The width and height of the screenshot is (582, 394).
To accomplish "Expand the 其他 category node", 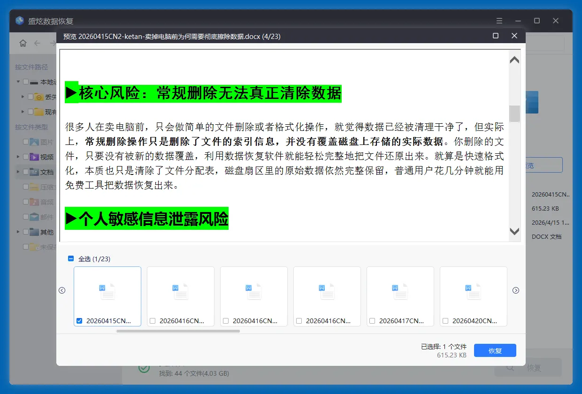I will click(x=18, y=232).
